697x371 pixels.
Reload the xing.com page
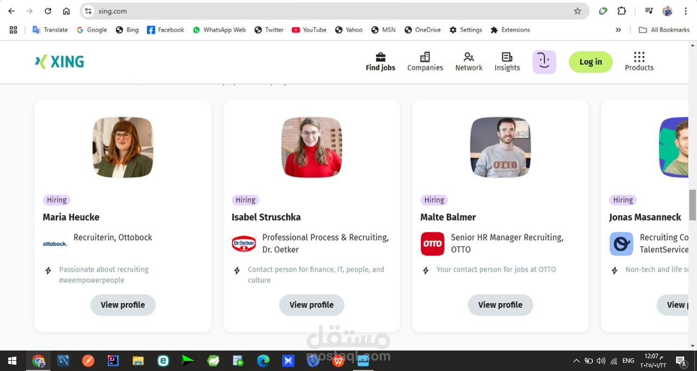48,11
